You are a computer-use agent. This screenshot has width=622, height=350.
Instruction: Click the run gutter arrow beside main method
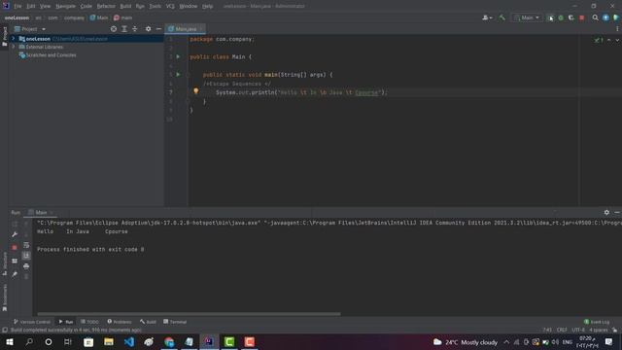[x=178, y=74]
